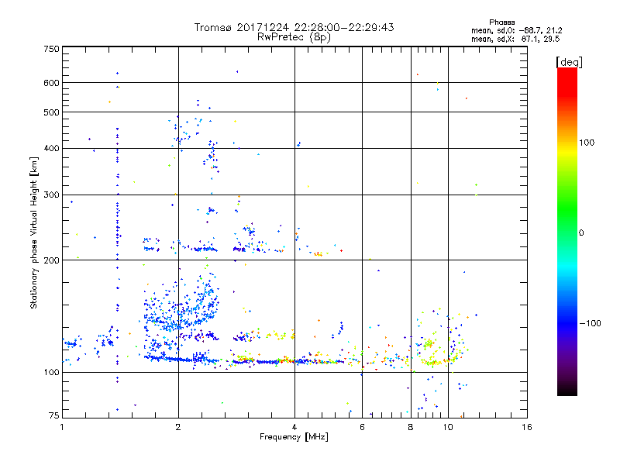The image size is (620, 465).
Task: Click the y-axis tick label "750"
Action: [51, 49]
